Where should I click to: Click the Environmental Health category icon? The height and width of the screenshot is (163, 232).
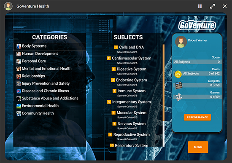(x=19, y=106)
